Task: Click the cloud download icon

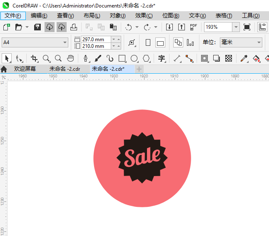Action: click(x=50, y=27)
